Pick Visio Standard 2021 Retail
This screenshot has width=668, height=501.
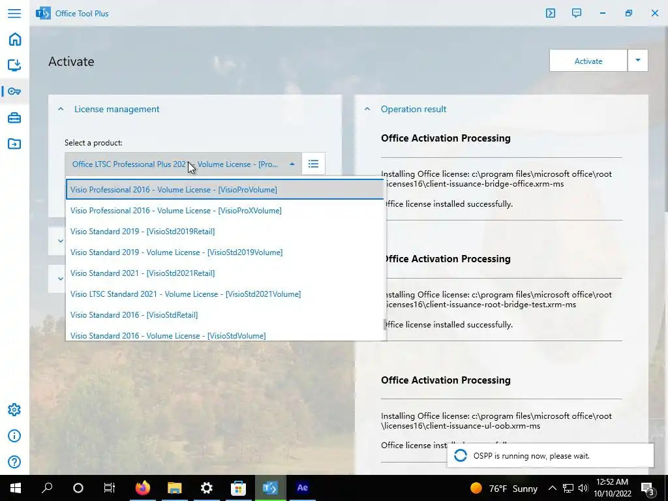(225, 273)
